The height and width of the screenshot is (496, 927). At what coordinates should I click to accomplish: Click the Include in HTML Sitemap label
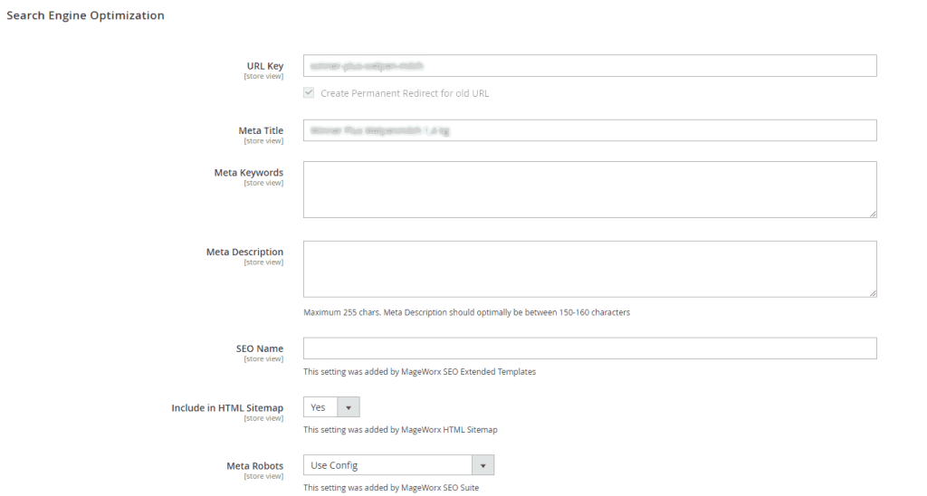pos(227,408)
